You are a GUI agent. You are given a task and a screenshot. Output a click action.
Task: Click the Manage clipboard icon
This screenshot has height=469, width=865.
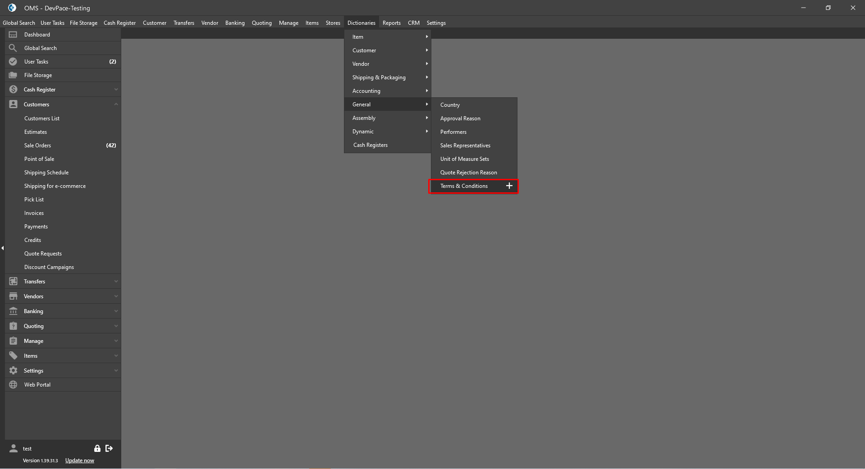[x=13, y=341]
